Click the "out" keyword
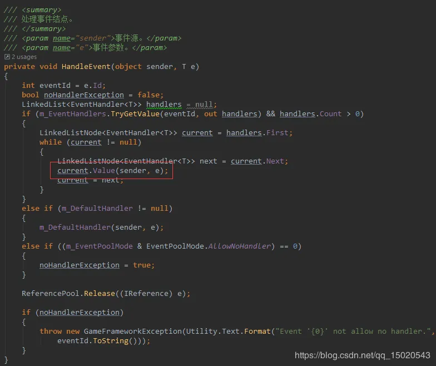The width and height of the screenshot is (436, 366). (x=210, y=113)
